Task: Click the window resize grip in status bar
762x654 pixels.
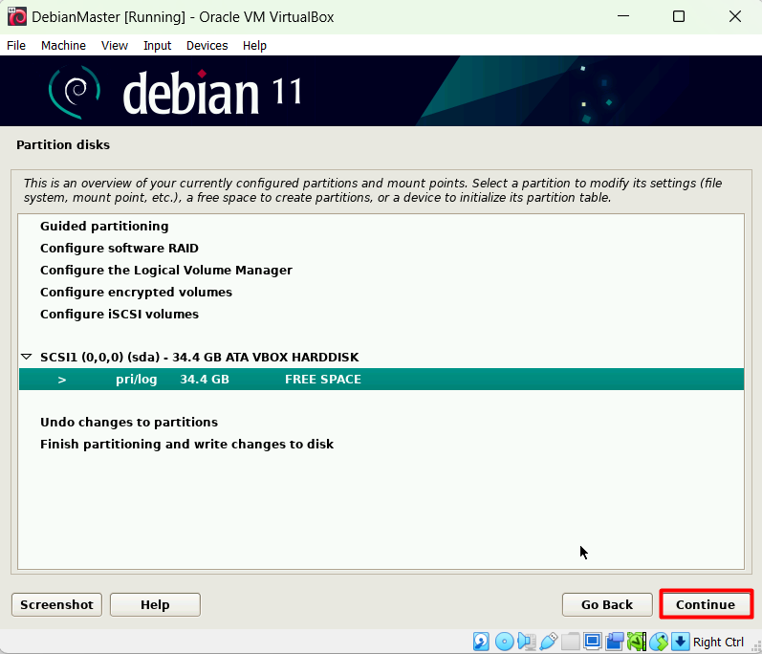Action: tap(755, 647)
